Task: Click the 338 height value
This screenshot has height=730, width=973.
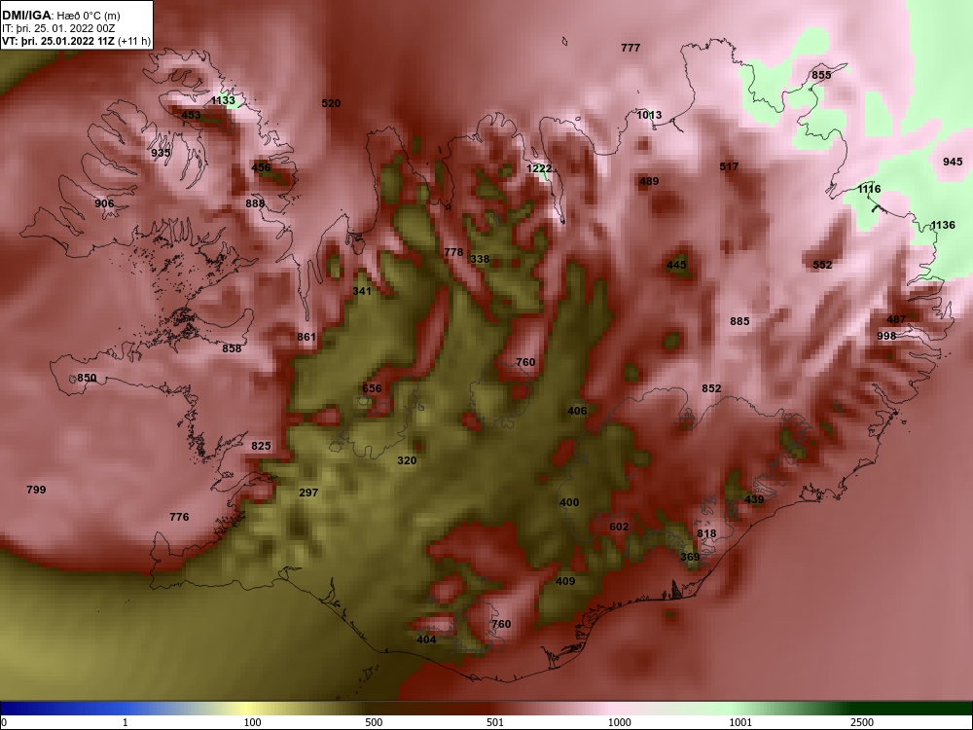Action: click(480, 259)
